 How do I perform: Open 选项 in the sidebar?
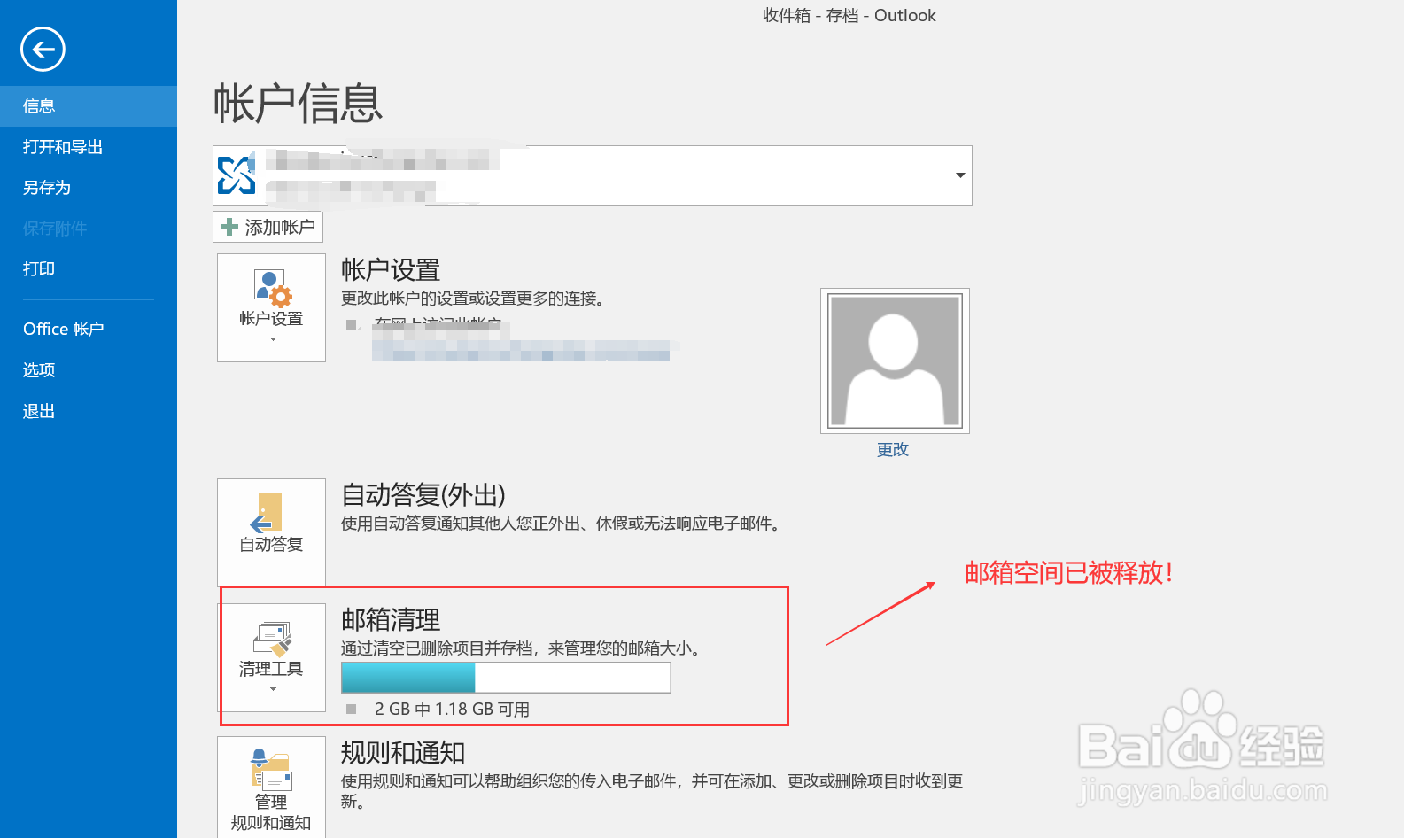point(89,370)
